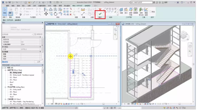Collapse the Dimensions properties group
Viewport: 198px width, 111px height.
click(x=40, y=47)
